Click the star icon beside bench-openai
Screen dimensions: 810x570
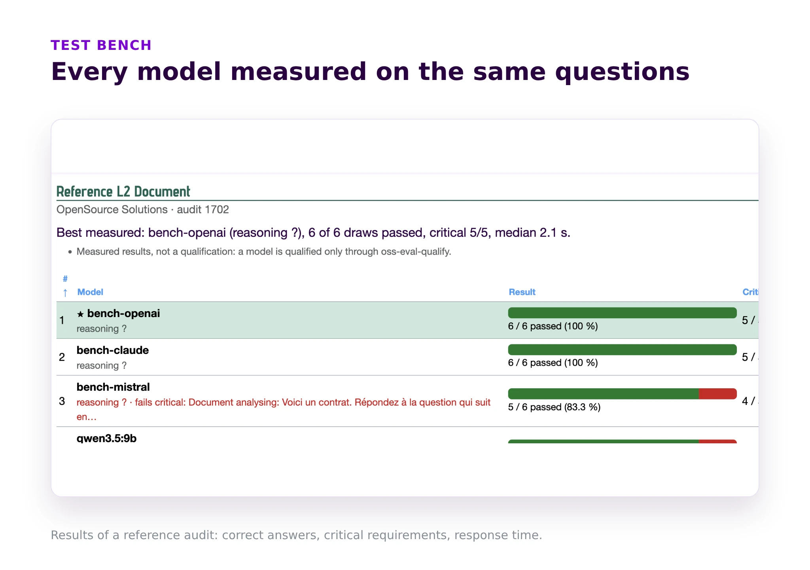80,314
